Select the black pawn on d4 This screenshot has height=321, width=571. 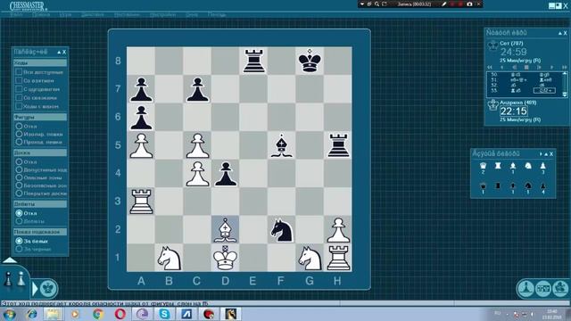pos(225,174)
